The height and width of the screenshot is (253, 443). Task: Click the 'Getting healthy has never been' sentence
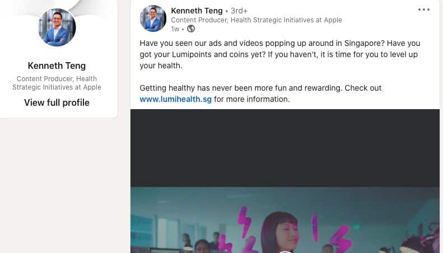[260, 88]
